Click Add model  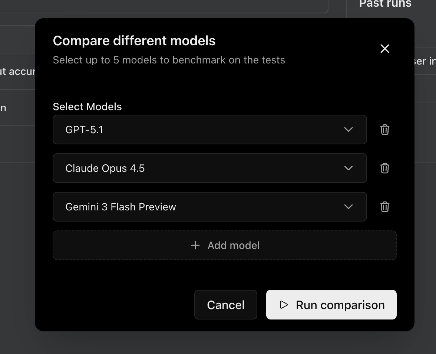click(x=225, y=245)
